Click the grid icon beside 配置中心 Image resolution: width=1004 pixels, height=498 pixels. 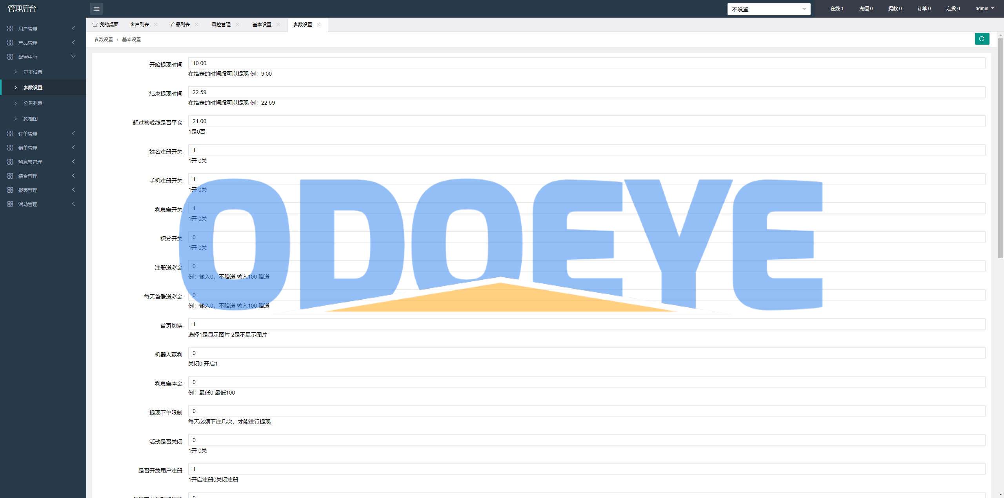[x=10, y=57]
